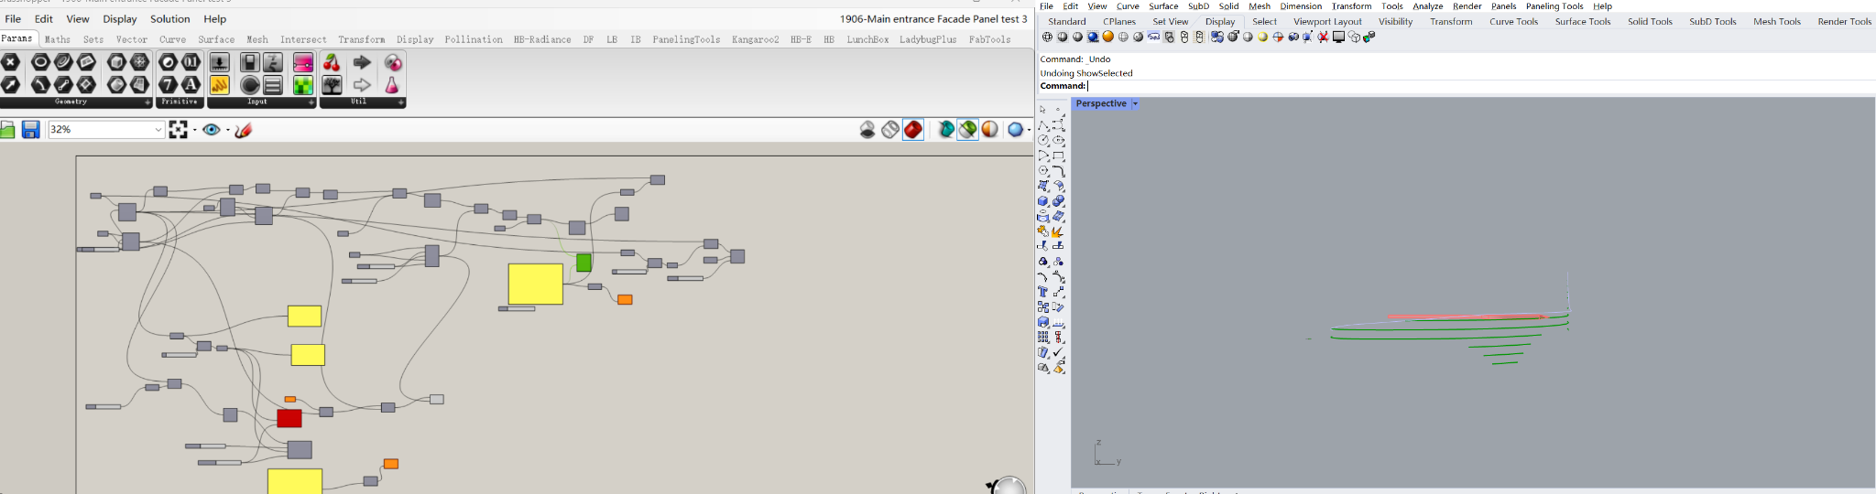Save the Grasshopper document with floppy icon
The image size is (1876, 494).
point(31,130)
